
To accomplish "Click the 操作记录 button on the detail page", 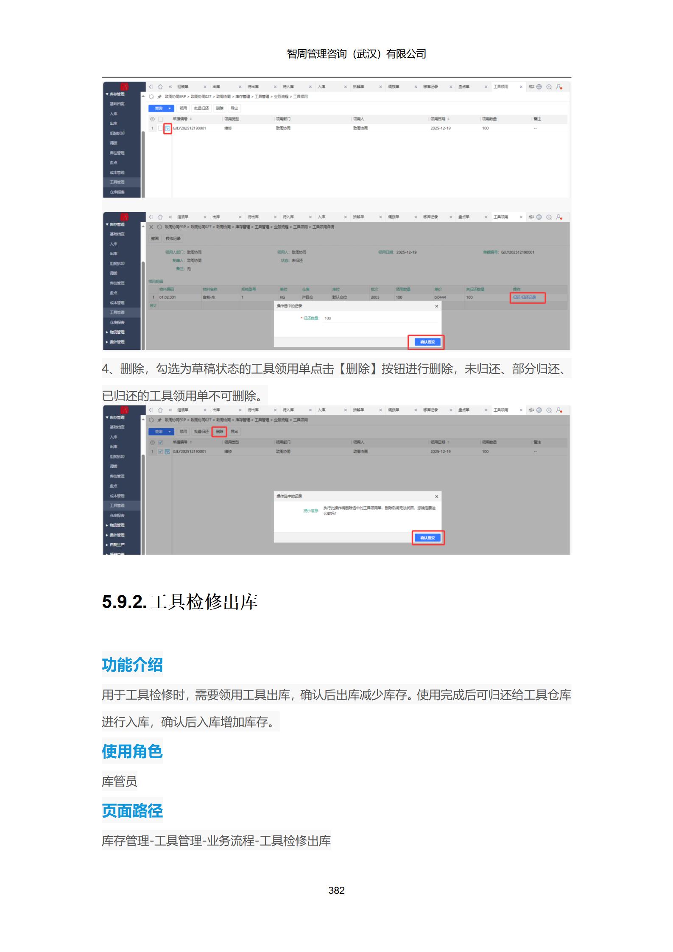I will pyautogui.click(x=173, y=239).
